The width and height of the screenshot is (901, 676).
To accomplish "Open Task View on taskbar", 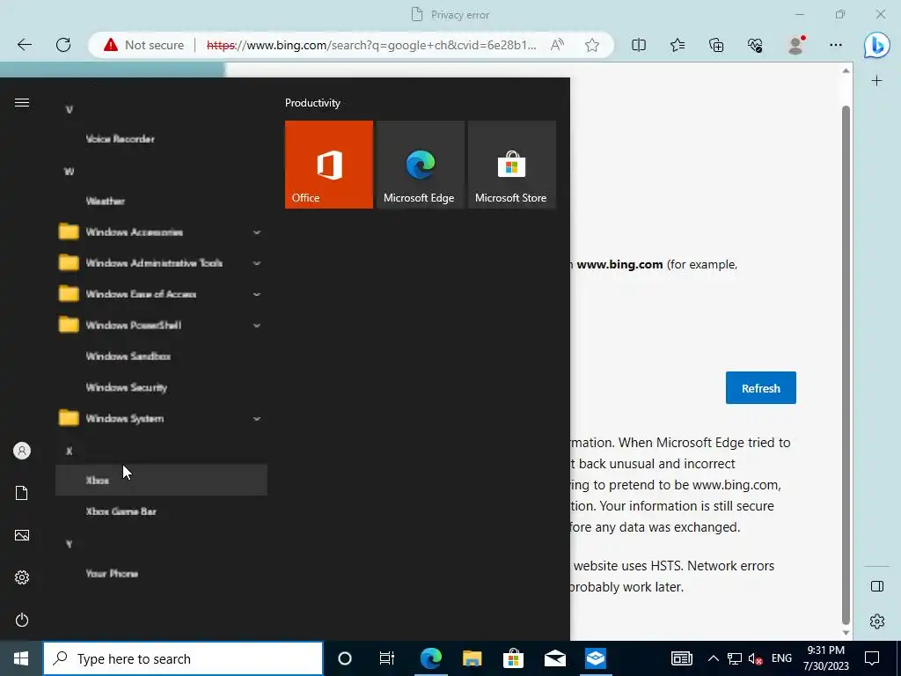I will pyautogui.click(x=387, y=658).
